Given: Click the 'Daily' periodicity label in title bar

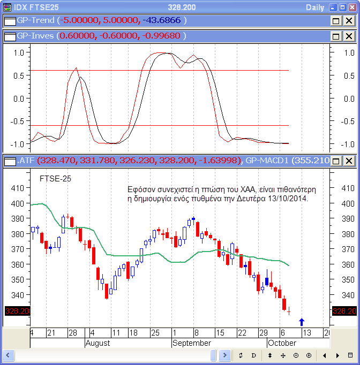Looking at the screenshot, I should 314,7.
